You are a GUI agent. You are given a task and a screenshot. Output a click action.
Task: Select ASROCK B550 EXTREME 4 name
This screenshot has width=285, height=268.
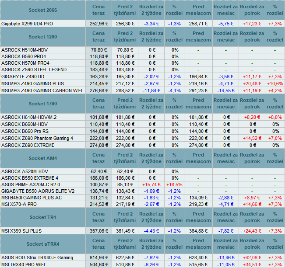pos(30,178)
